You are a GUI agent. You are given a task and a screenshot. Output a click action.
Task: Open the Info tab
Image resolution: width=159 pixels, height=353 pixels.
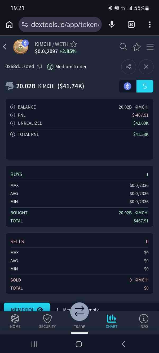coord(144,321)
